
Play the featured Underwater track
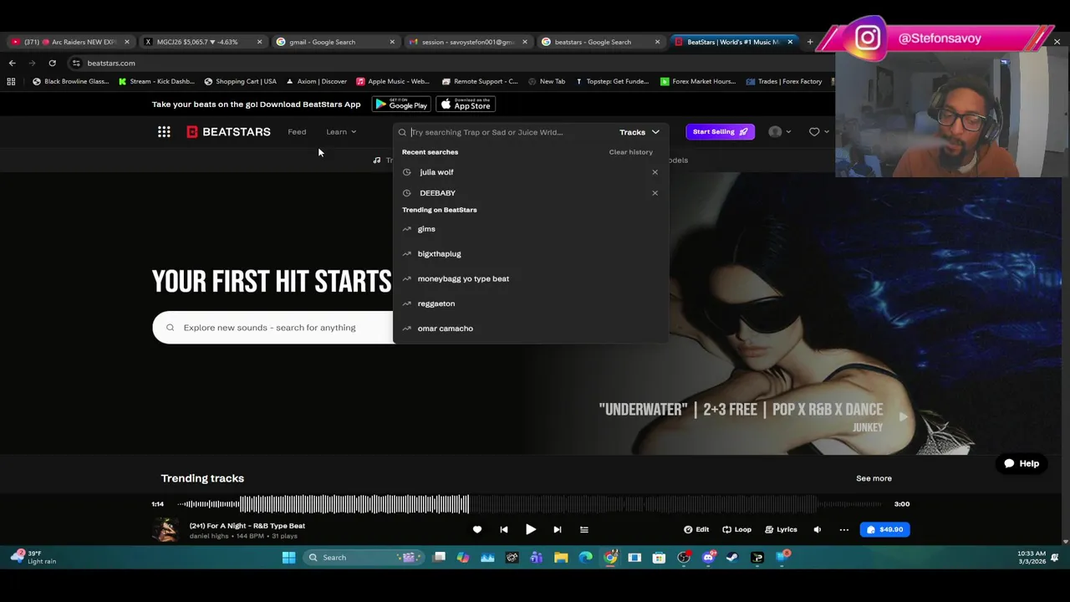(903, 416)
